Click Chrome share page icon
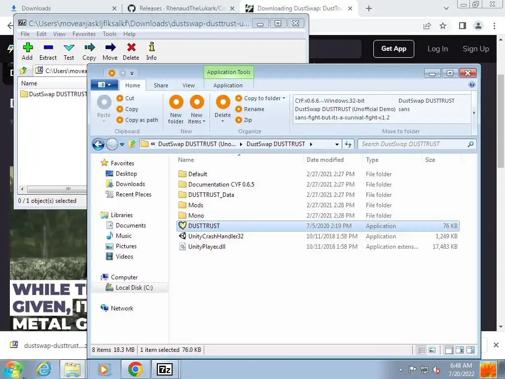The image size is (505, 379). point(427,26)
